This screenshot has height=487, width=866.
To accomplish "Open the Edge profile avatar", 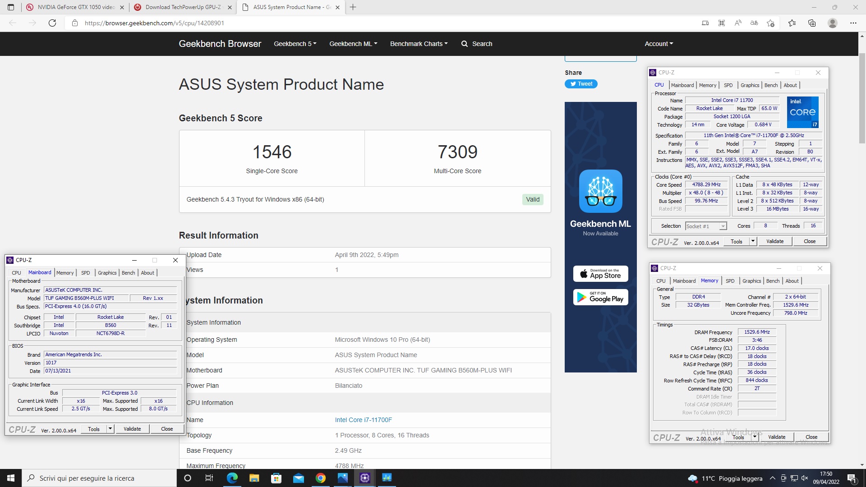I will (x=833, y=23).
